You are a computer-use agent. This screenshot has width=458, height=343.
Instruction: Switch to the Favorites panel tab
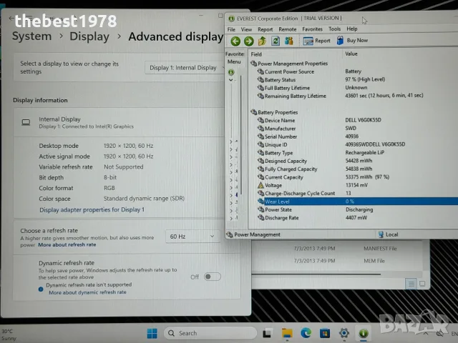point(235,54)
